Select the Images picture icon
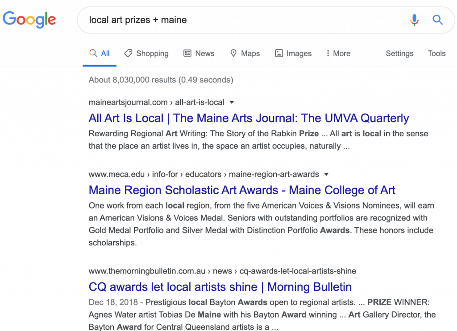The image size is (457, 331). pyautogui.click(x=279, y=53)
